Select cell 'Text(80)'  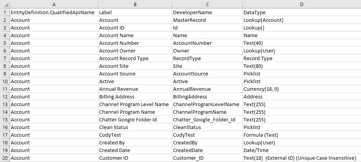point(302,66)
